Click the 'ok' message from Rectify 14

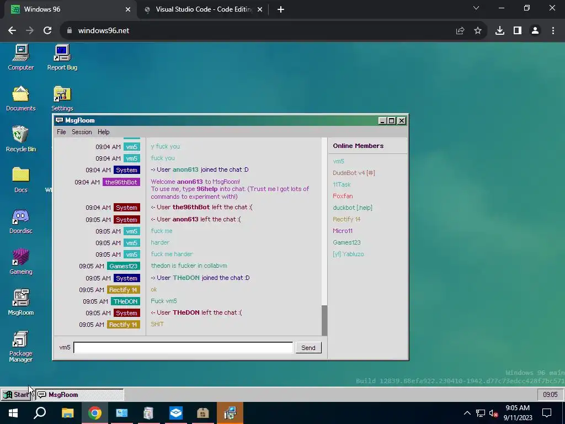pos(154,289)
